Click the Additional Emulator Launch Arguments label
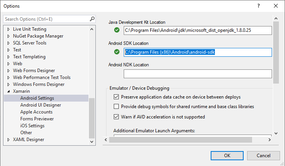Viewport: 285px width, 166px height. click(x=154, y=131)
